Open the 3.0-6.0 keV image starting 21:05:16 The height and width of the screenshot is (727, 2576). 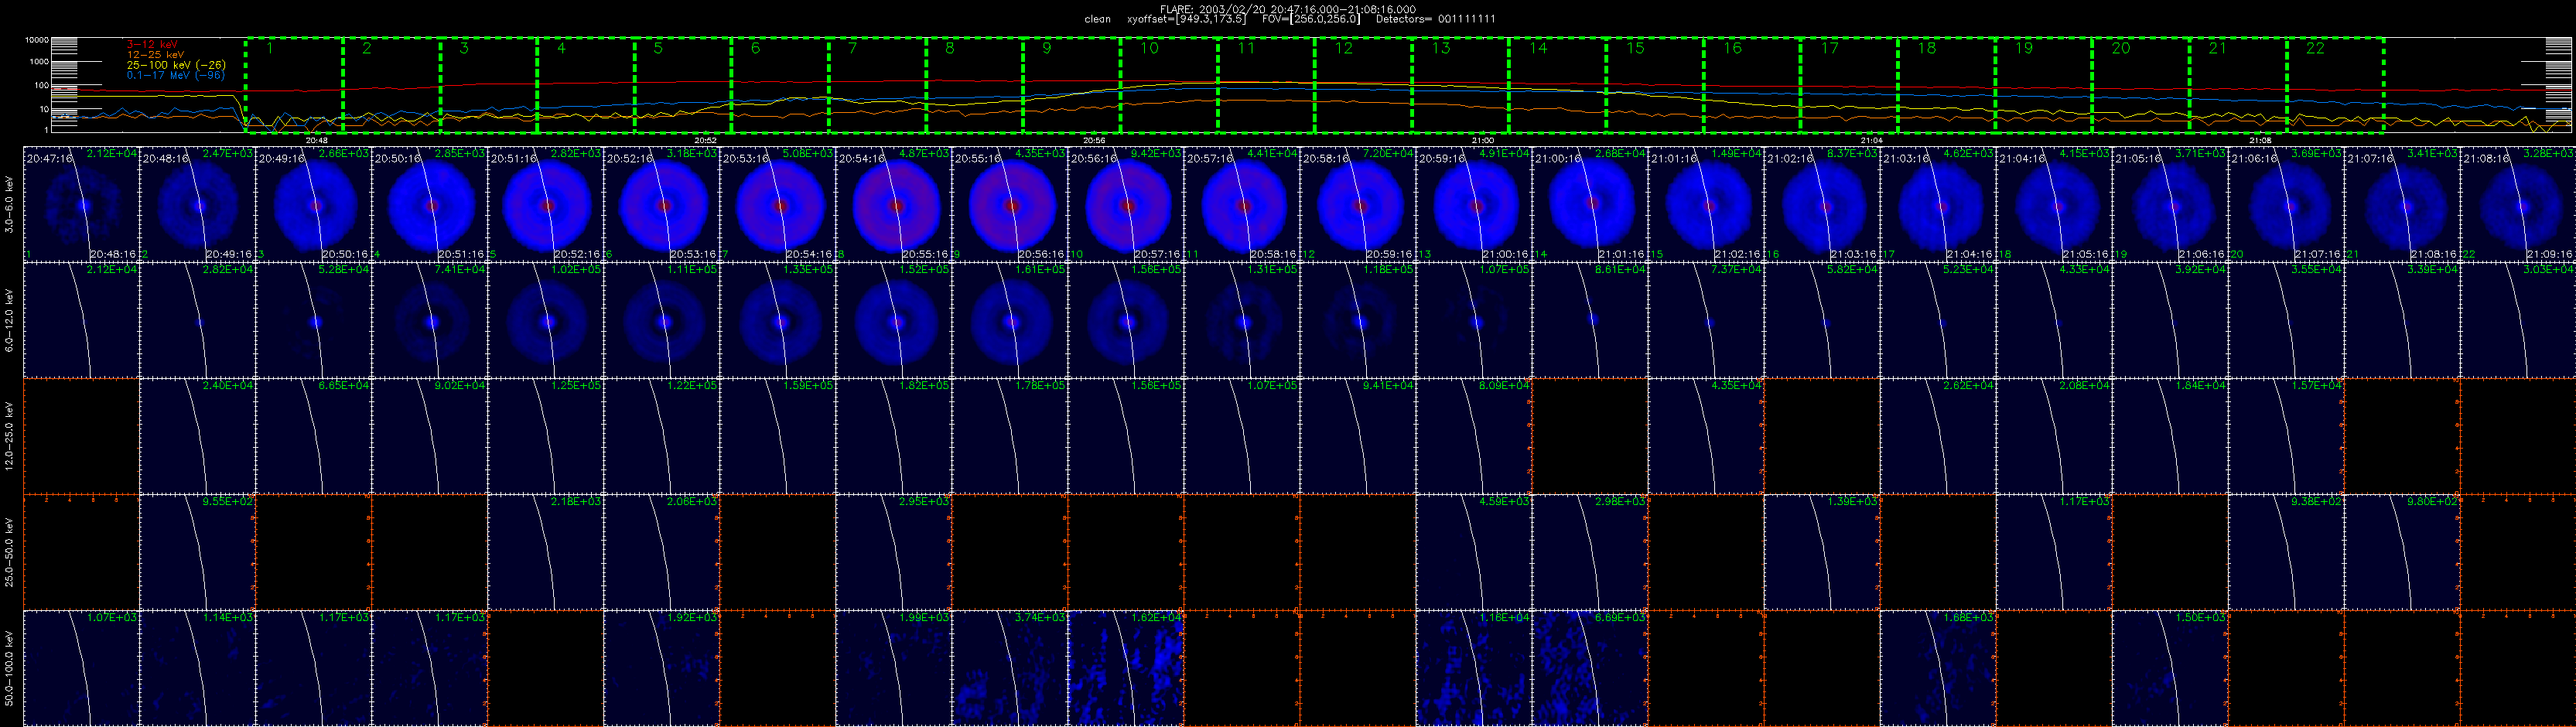(2170, 204)
